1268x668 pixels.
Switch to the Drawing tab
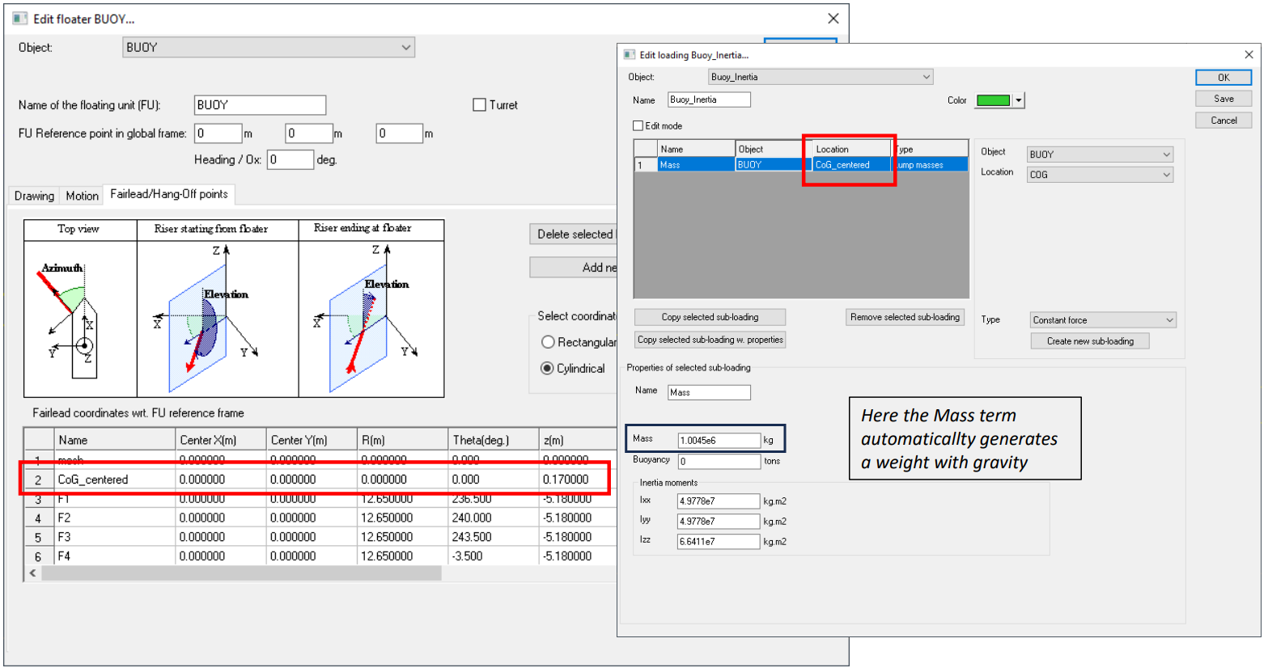(34, 196)
